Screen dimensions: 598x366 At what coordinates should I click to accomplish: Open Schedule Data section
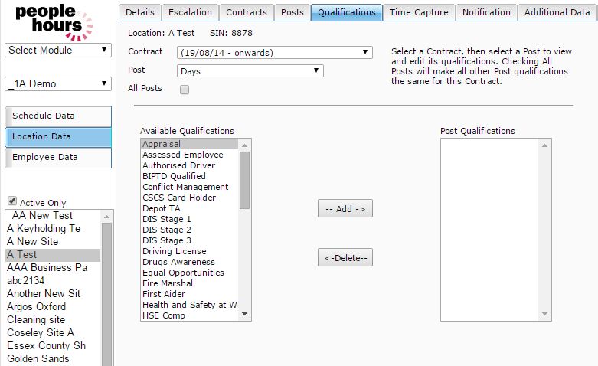pyautogui.click(x=58, y=116)
